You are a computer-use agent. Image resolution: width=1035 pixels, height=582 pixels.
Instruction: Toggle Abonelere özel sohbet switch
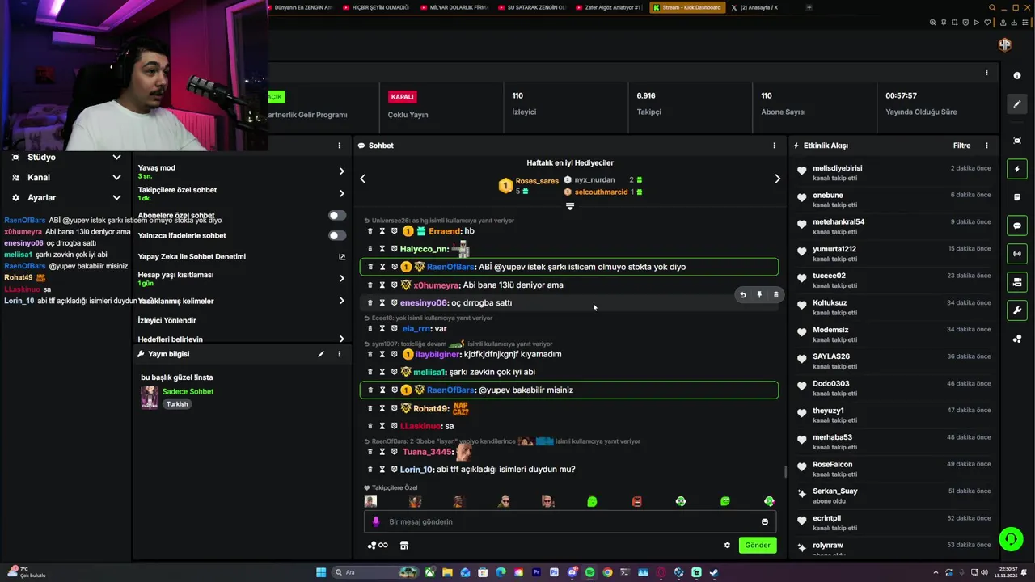337,216
